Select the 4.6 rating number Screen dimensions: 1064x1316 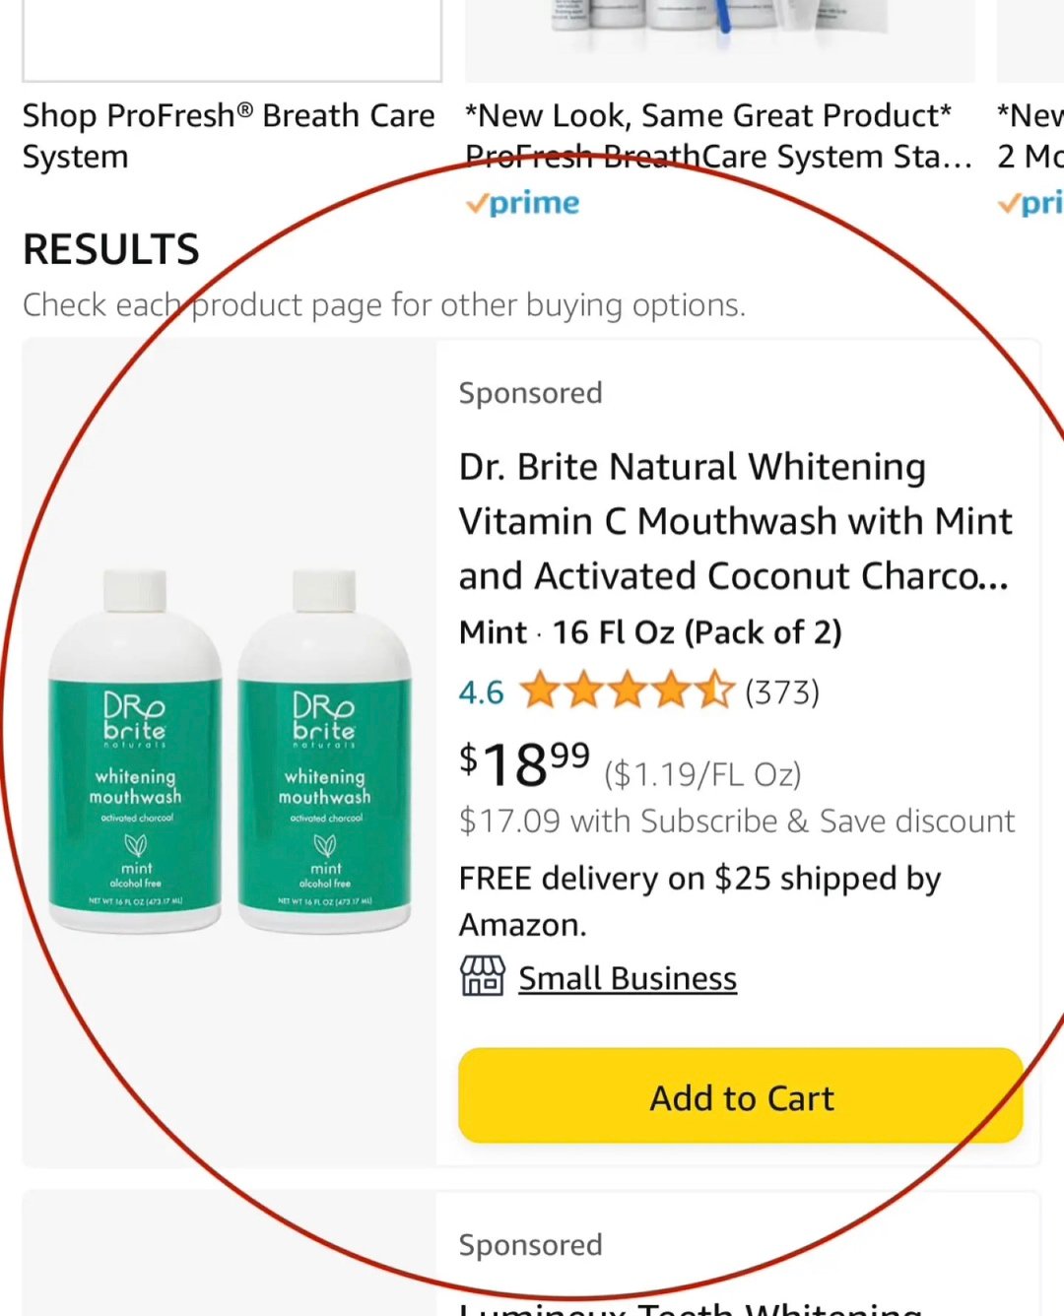pyautogui.click(x=482, y=692)
